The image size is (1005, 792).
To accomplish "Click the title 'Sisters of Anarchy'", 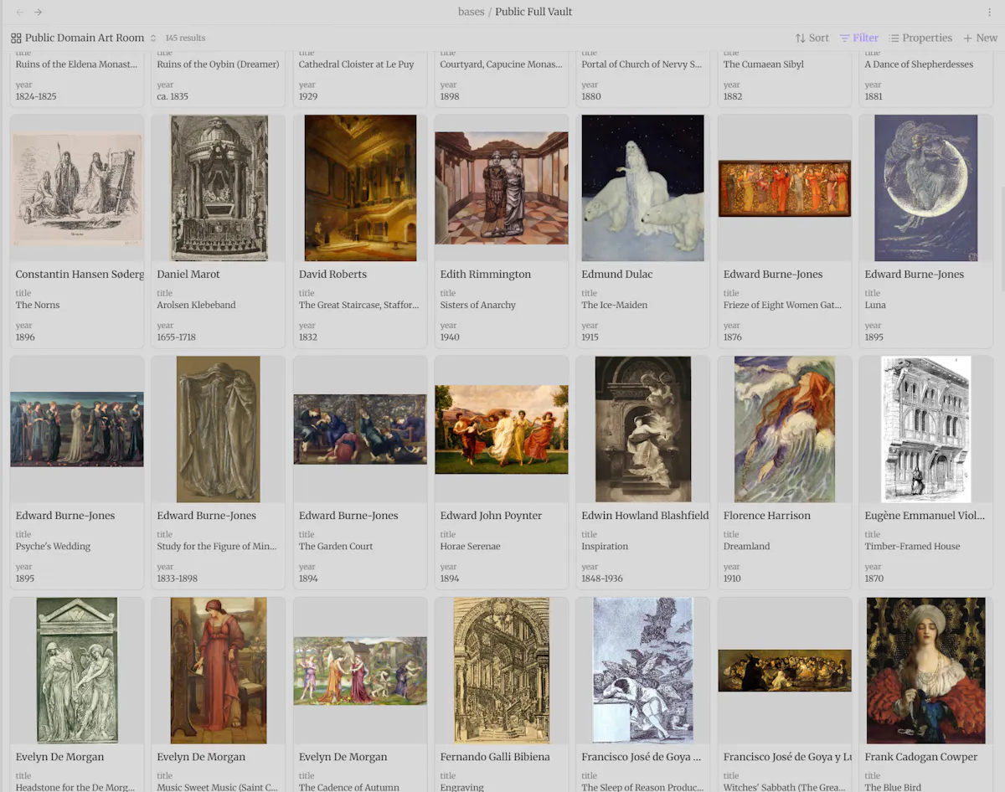I will pos(478,305).
